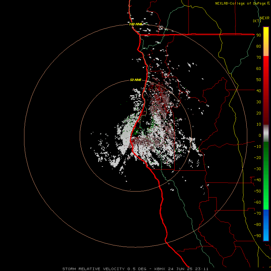The image size is (271, 271).
Task: Click the '-90' value on velocity scale
Action: pos(257,236)
